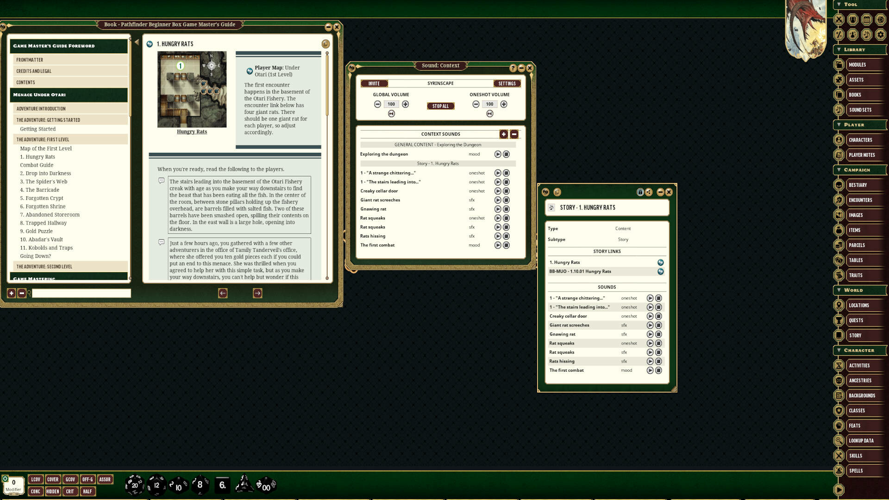Open the Encounters campaign panel
The width and height of the screenshot is (889, 500).
[x=861, y=200]
